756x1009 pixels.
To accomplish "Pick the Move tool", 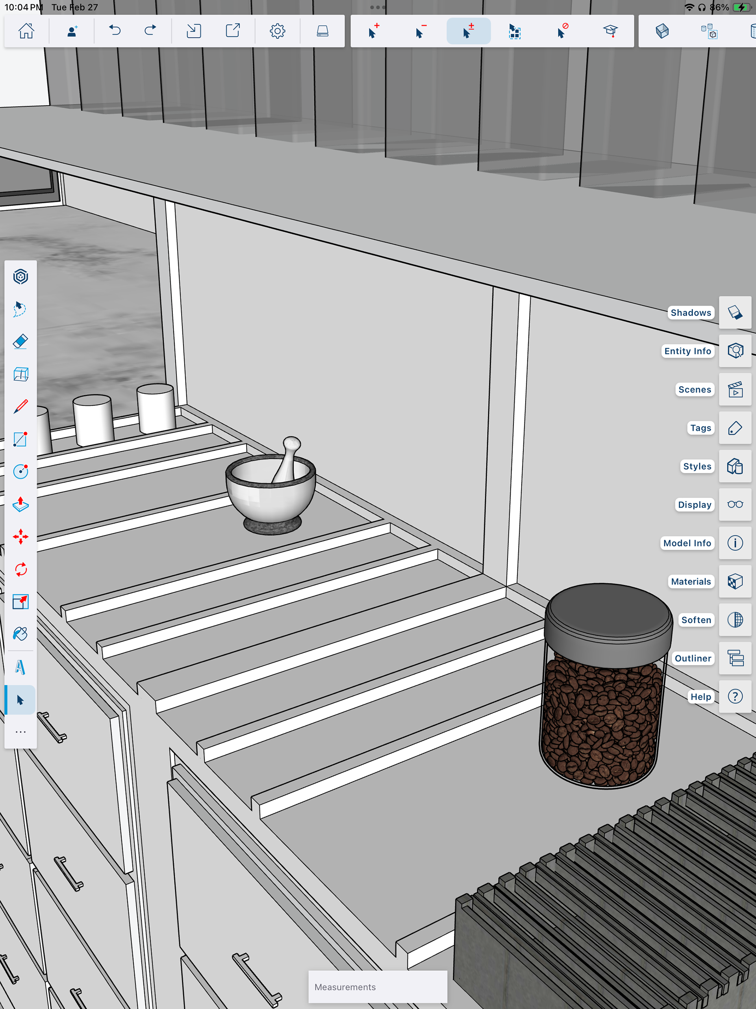I will (x=20, y=537).
